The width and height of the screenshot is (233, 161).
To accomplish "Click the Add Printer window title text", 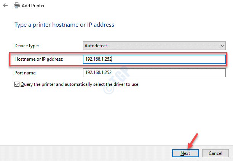I will (x=34, y=6).
